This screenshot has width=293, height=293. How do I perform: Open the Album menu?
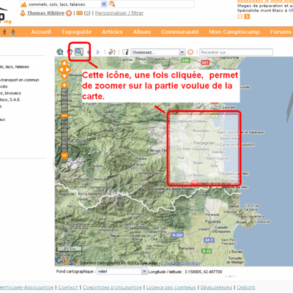click(142, 31)
